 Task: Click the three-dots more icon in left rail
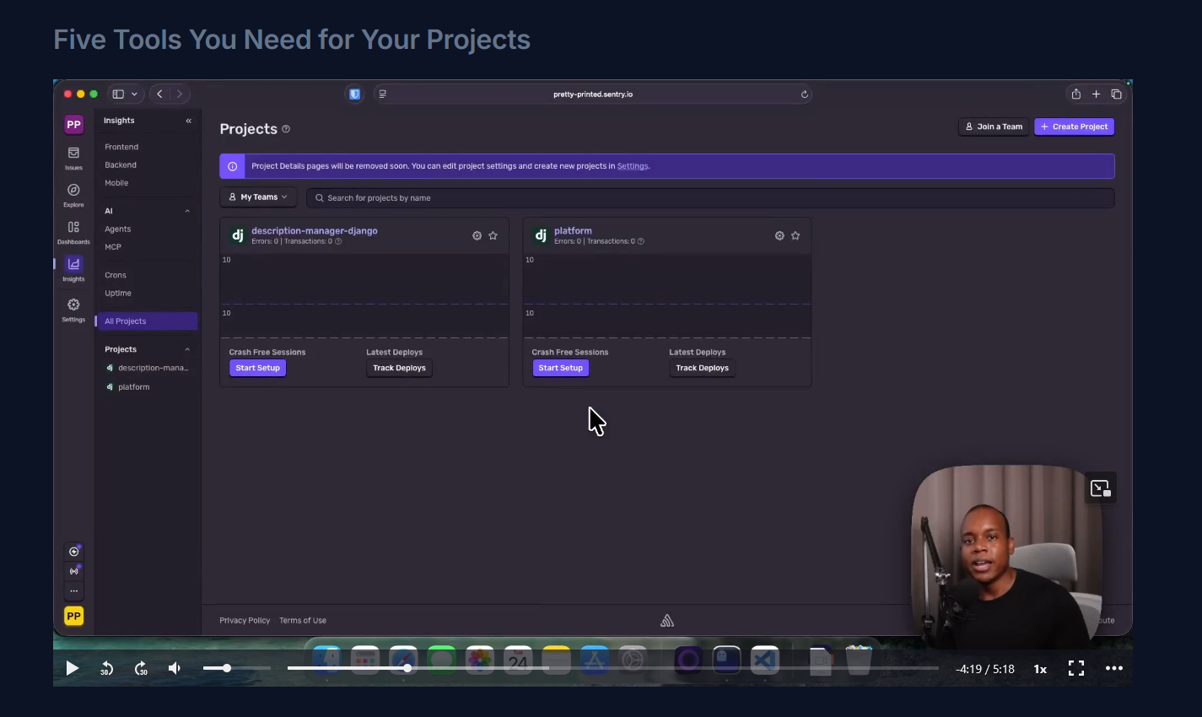[73, 590]
